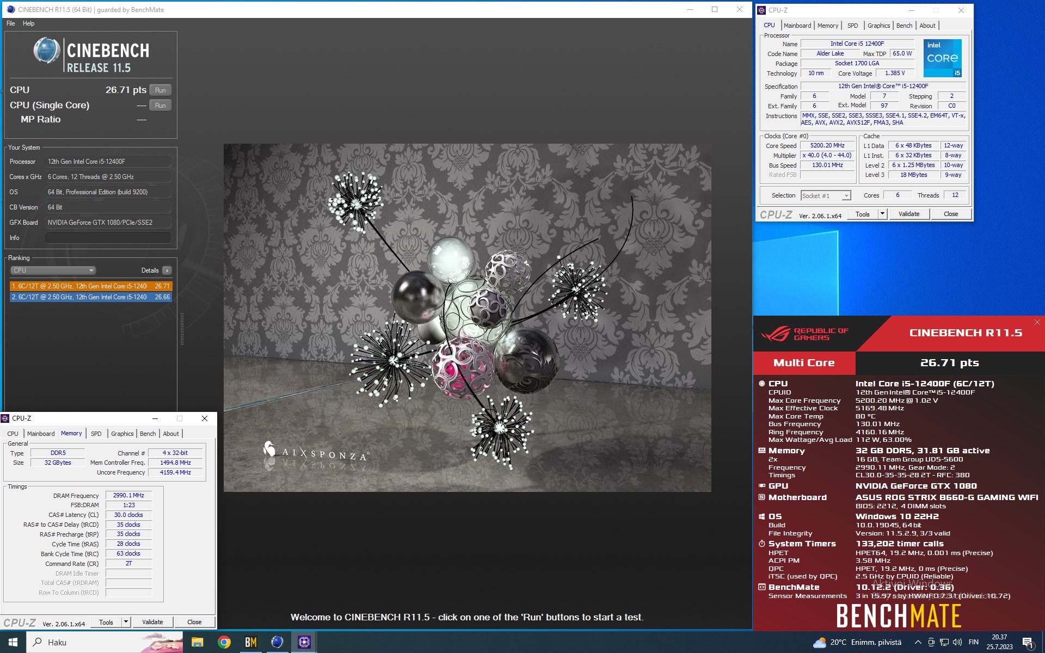Click the Republic of Gamers logo

click(x=805, y=334)
